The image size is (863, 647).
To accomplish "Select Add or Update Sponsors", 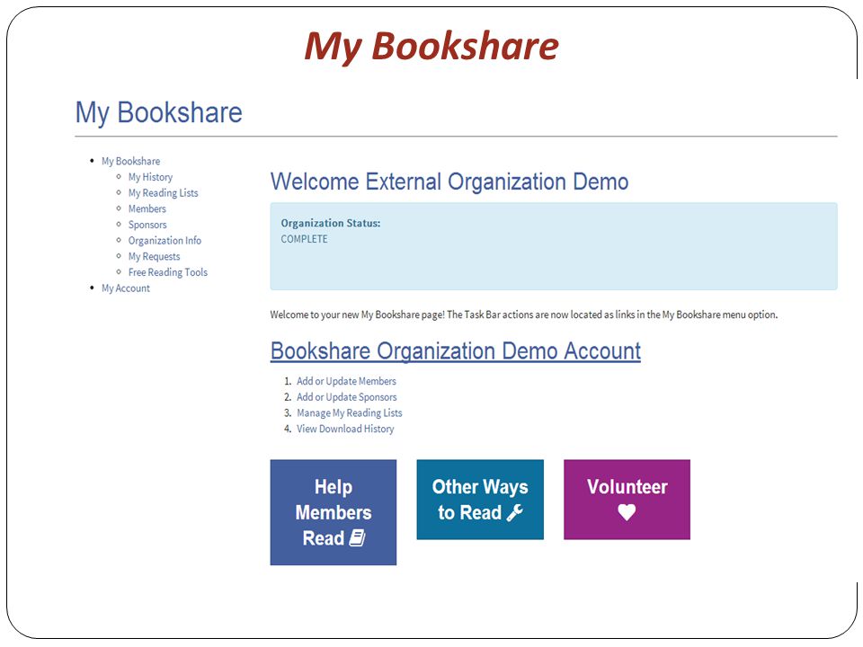I will 347,397.
